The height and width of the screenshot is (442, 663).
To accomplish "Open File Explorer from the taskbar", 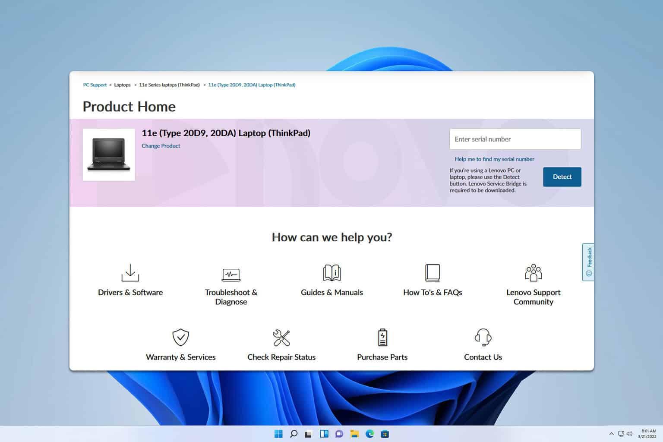I will 354,433.
